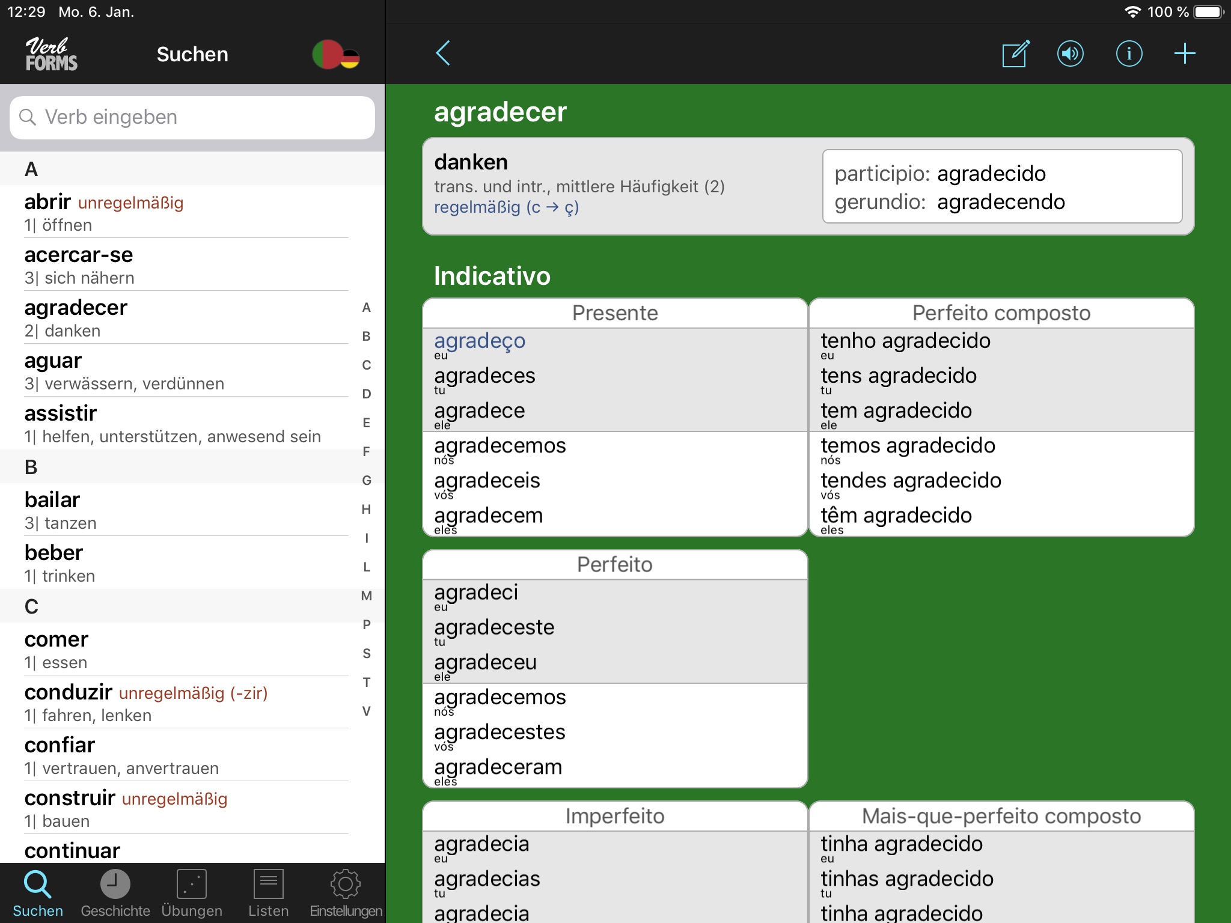The height and width of the screenshot is (923, 1231).
Task: Select the verb acercar-se
Action: (x=186, y=265)
